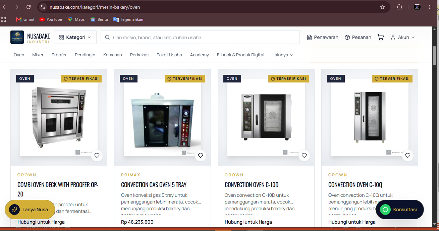Open the Terjemahkan bookmark
Image resolution: width=439 pixels, height=231 pixels.
coord(128,19)
